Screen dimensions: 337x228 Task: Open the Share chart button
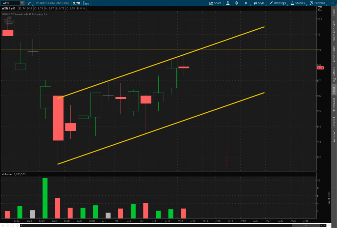pyautogui.click(x=215, y=3)
